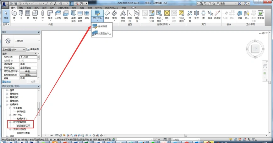273x143 pixels.
Task: Open the Revit application menu button
Action: click(4, 4)
